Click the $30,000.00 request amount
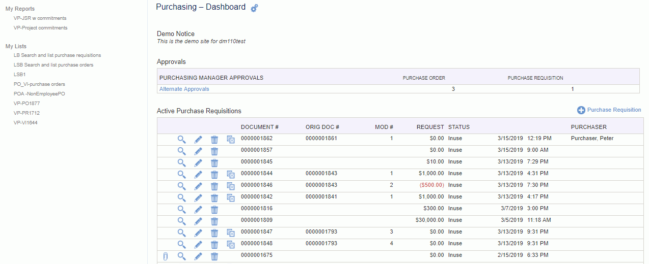This screenshot has height=264, width=649. click(x=430, y=220)
